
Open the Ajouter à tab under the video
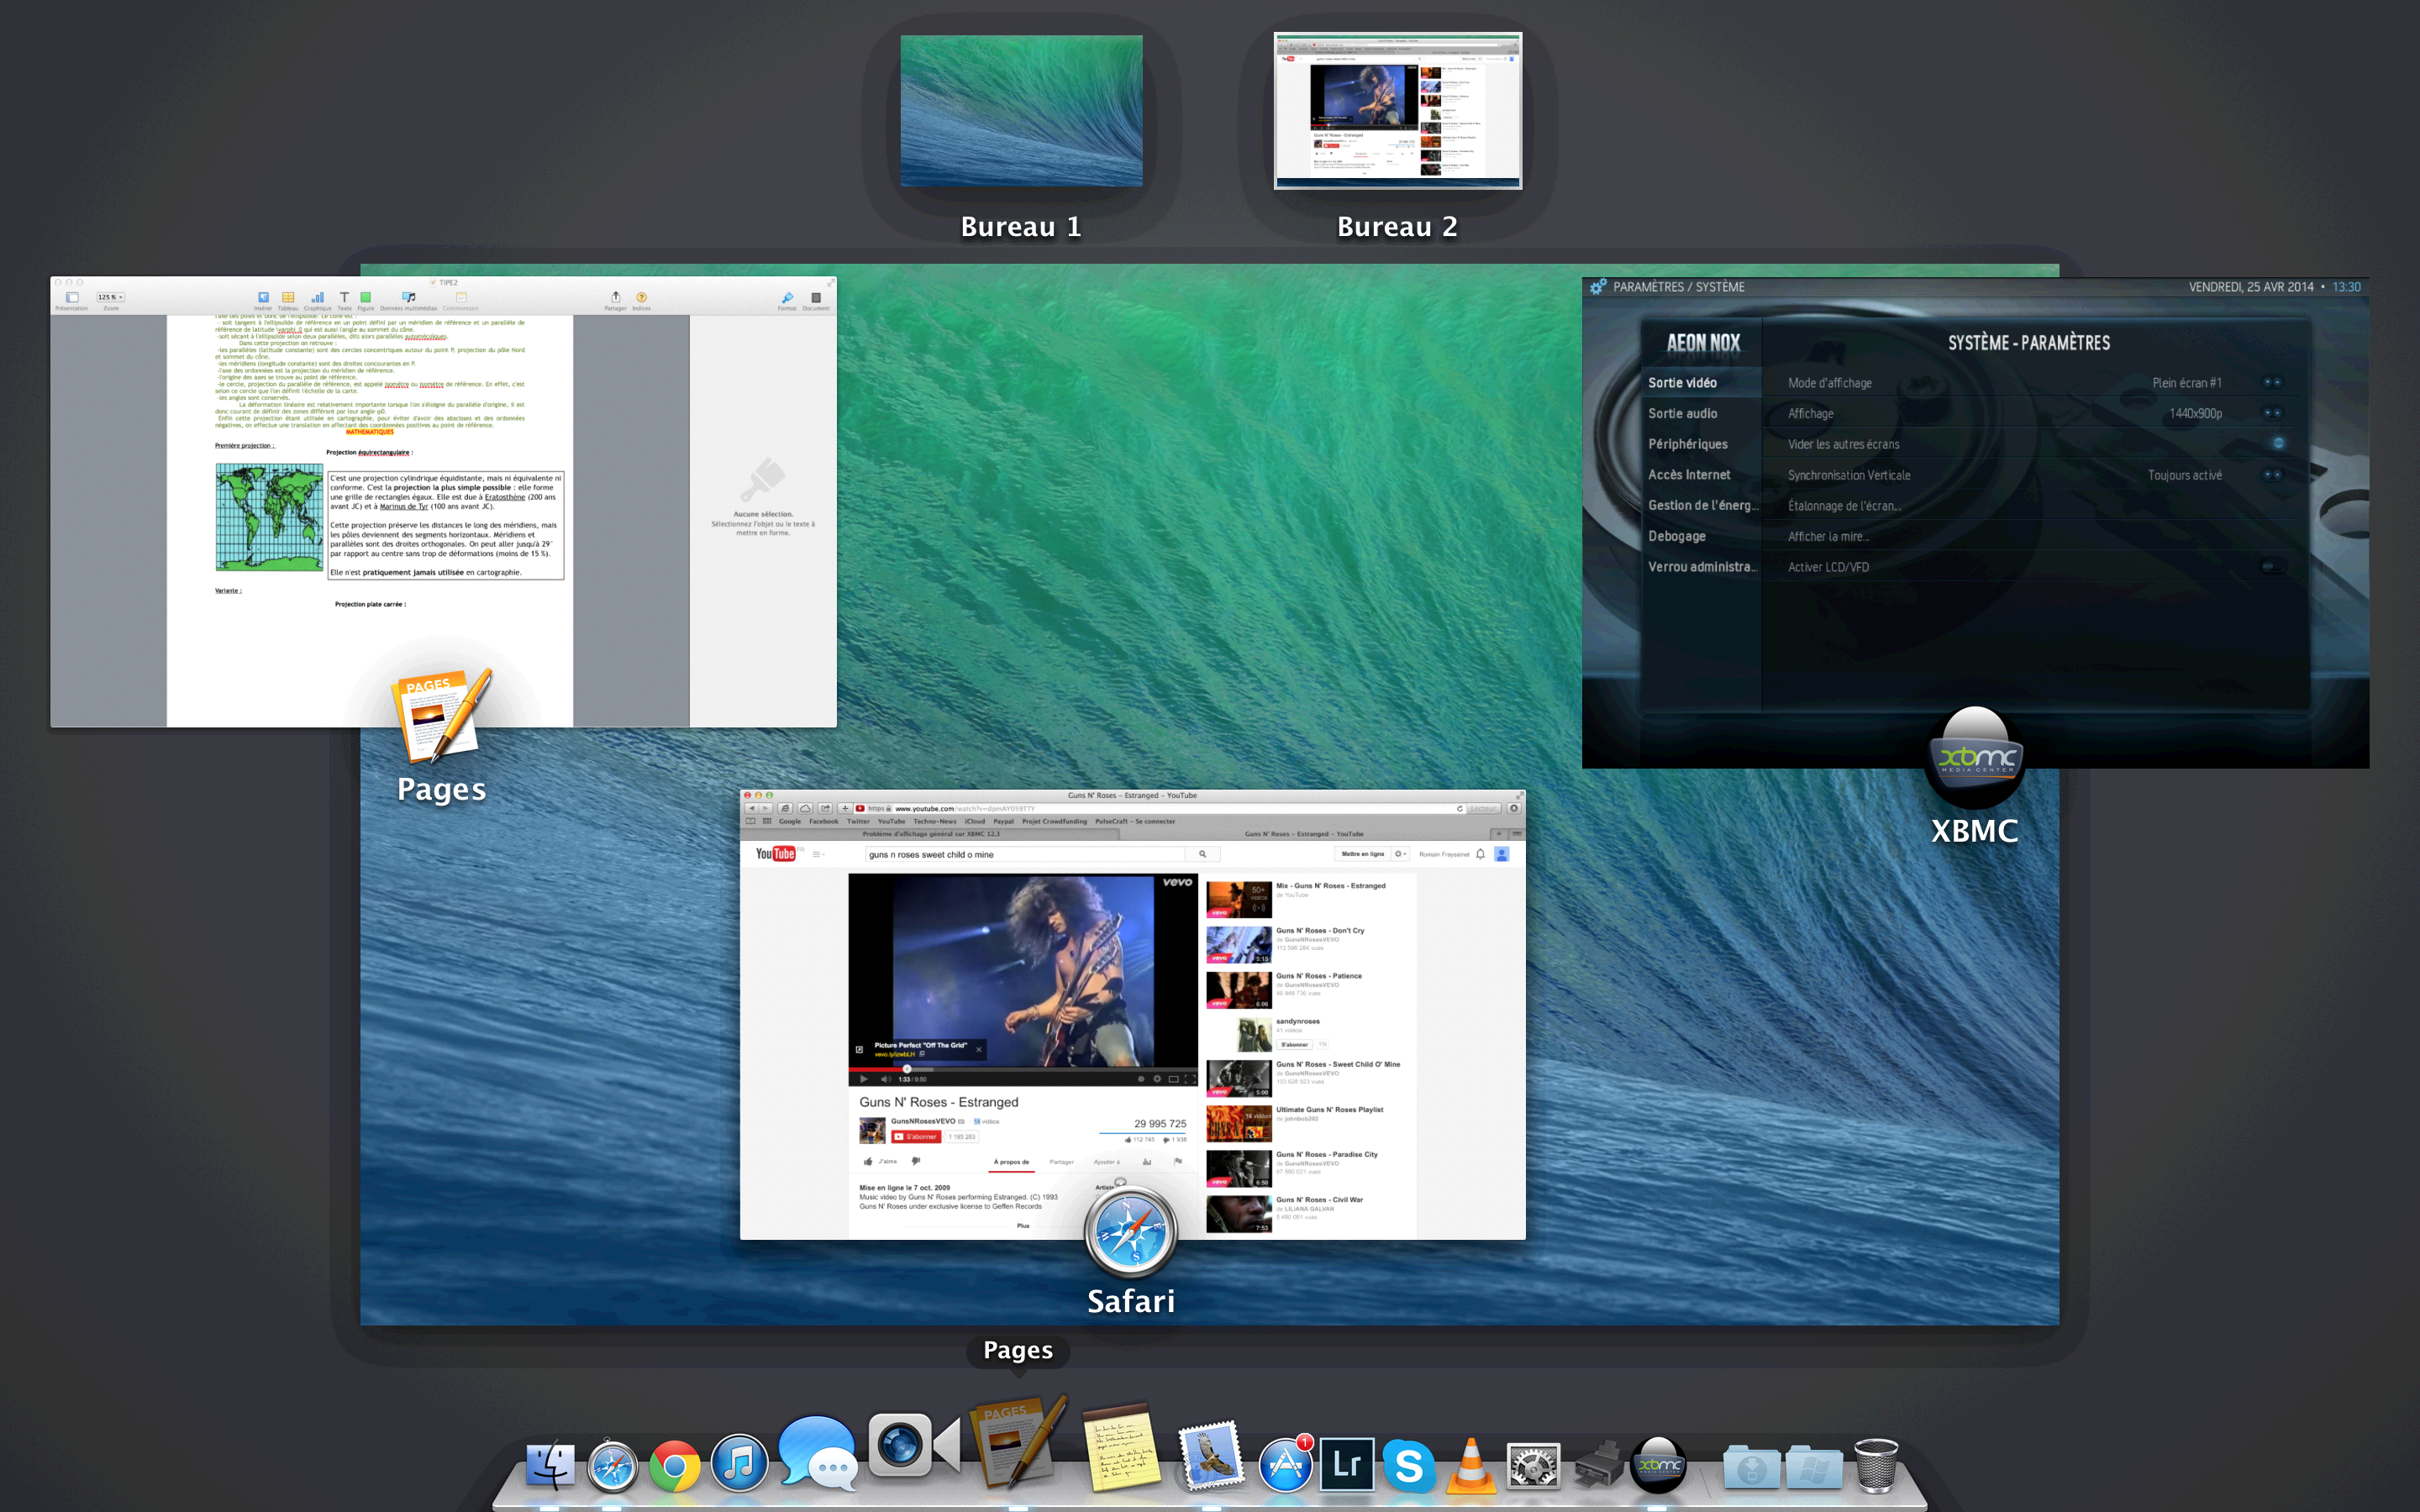point(1106,1162)
